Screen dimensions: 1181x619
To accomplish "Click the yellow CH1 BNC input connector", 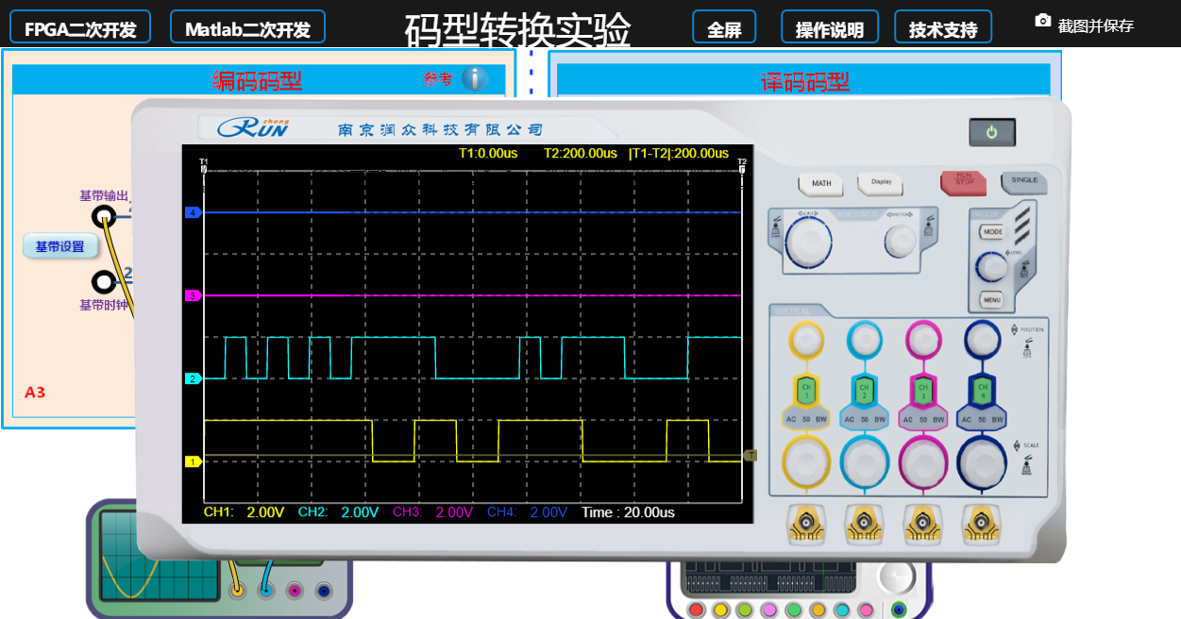I will (805, 524).
